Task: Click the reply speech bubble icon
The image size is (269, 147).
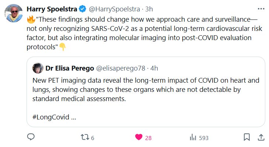Action: (31, 137)
